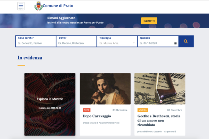The width and height of the screenshot is (209, 139).
Task: Focus the Cosa cerchi? search field
Action: [x=36, y=41]
